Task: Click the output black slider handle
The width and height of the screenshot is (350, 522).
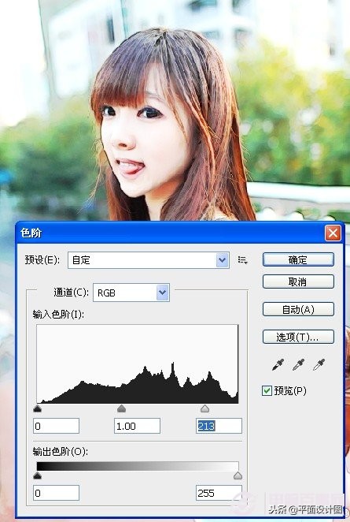Action: click(x=37, y=475)
